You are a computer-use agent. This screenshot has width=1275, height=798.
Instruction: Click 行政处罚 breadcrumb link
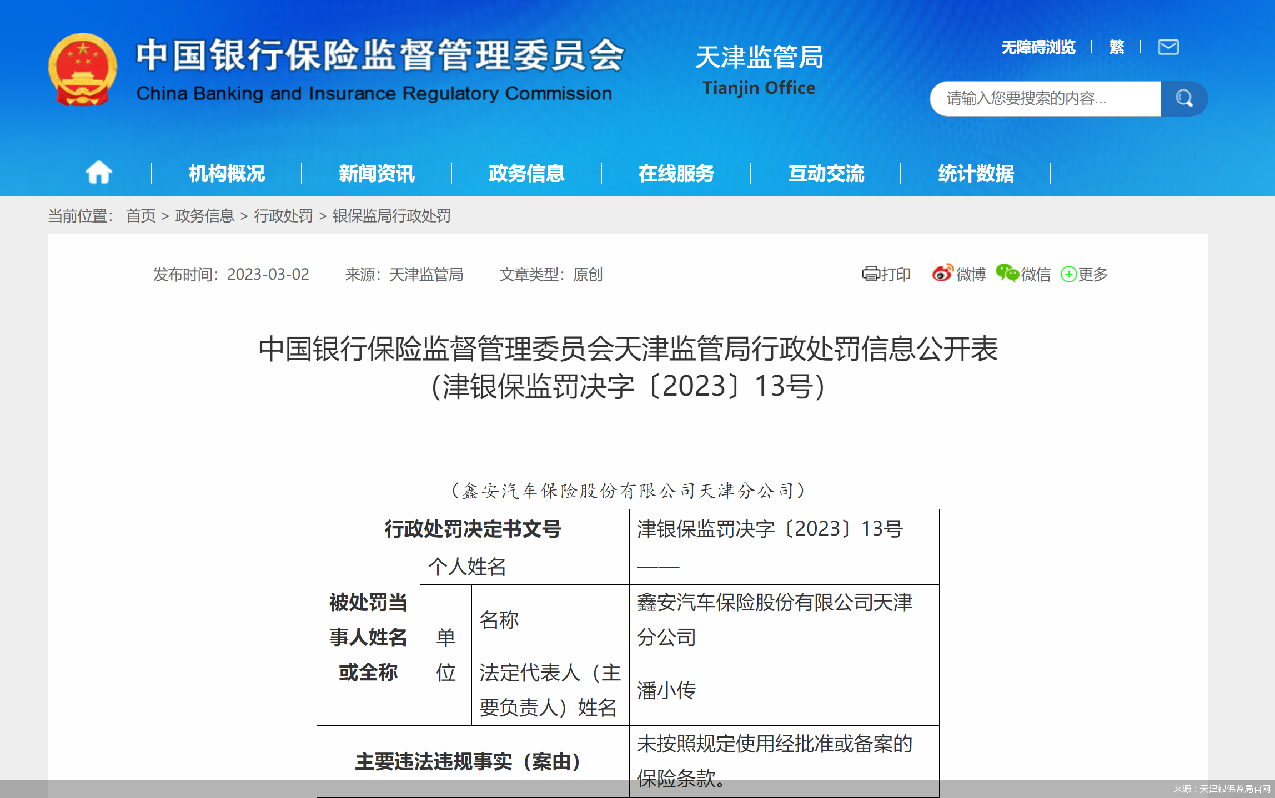pyautogui.click(x=283, y=216)
